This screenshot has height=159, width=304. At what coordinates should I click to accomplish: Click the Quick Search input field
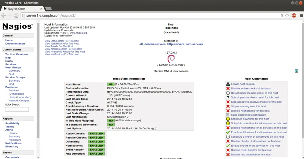17,109
